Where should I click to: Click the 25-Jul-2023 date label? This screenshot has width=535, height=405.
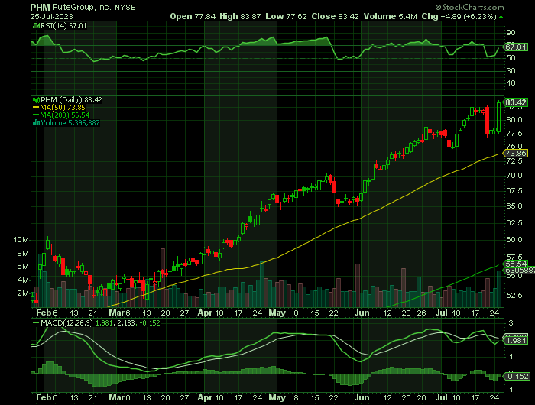pos(51,16)
